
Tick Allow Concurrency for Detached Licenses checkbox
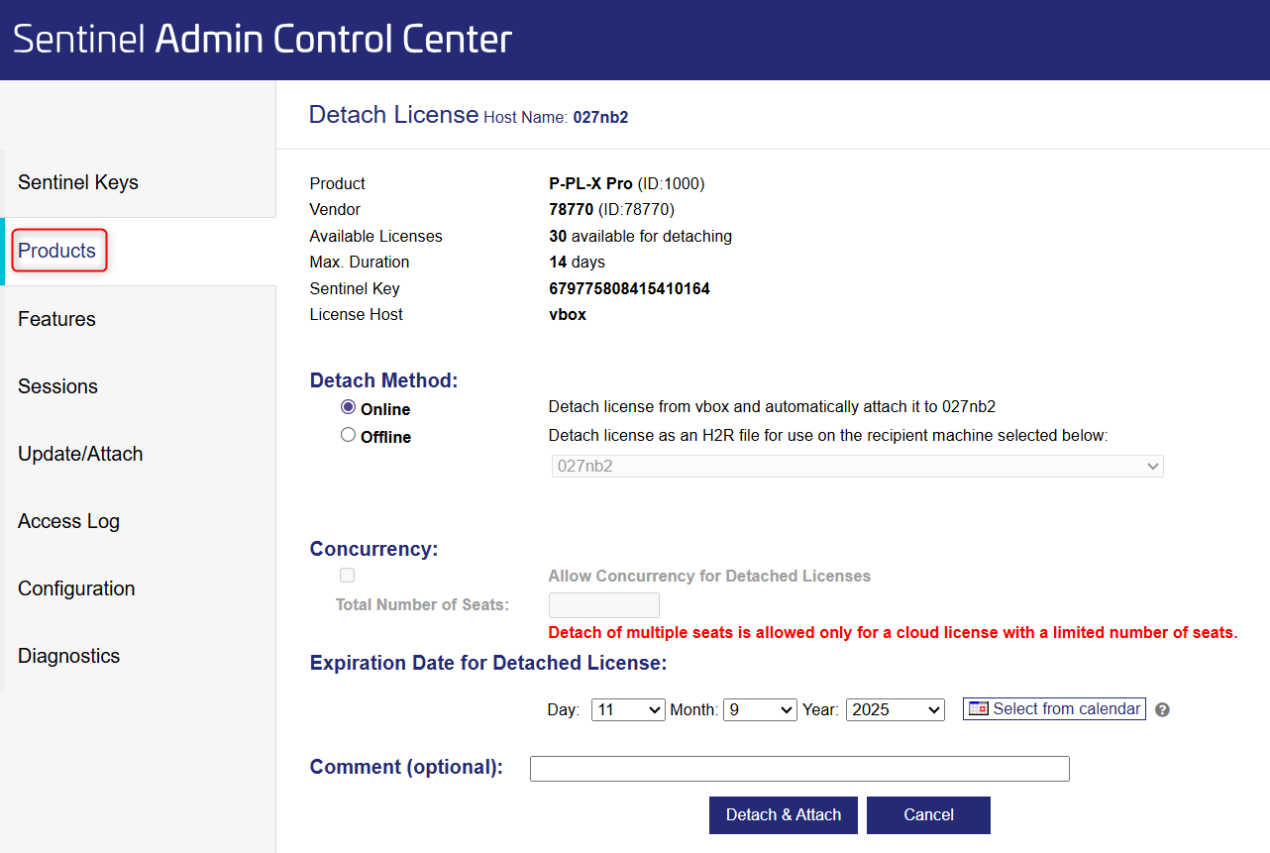[x=347, y=576]
